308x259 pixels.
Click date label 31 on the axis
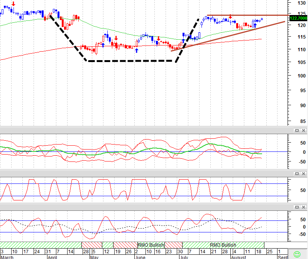coord(48,252)
